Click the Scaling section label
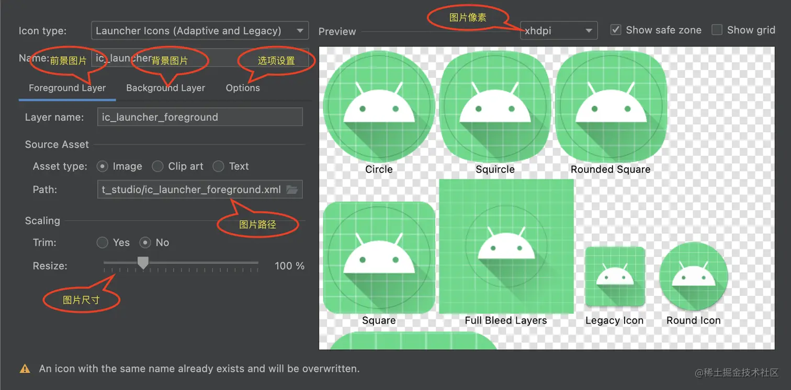This screenshot has height=390, width=791. [42, 221]
